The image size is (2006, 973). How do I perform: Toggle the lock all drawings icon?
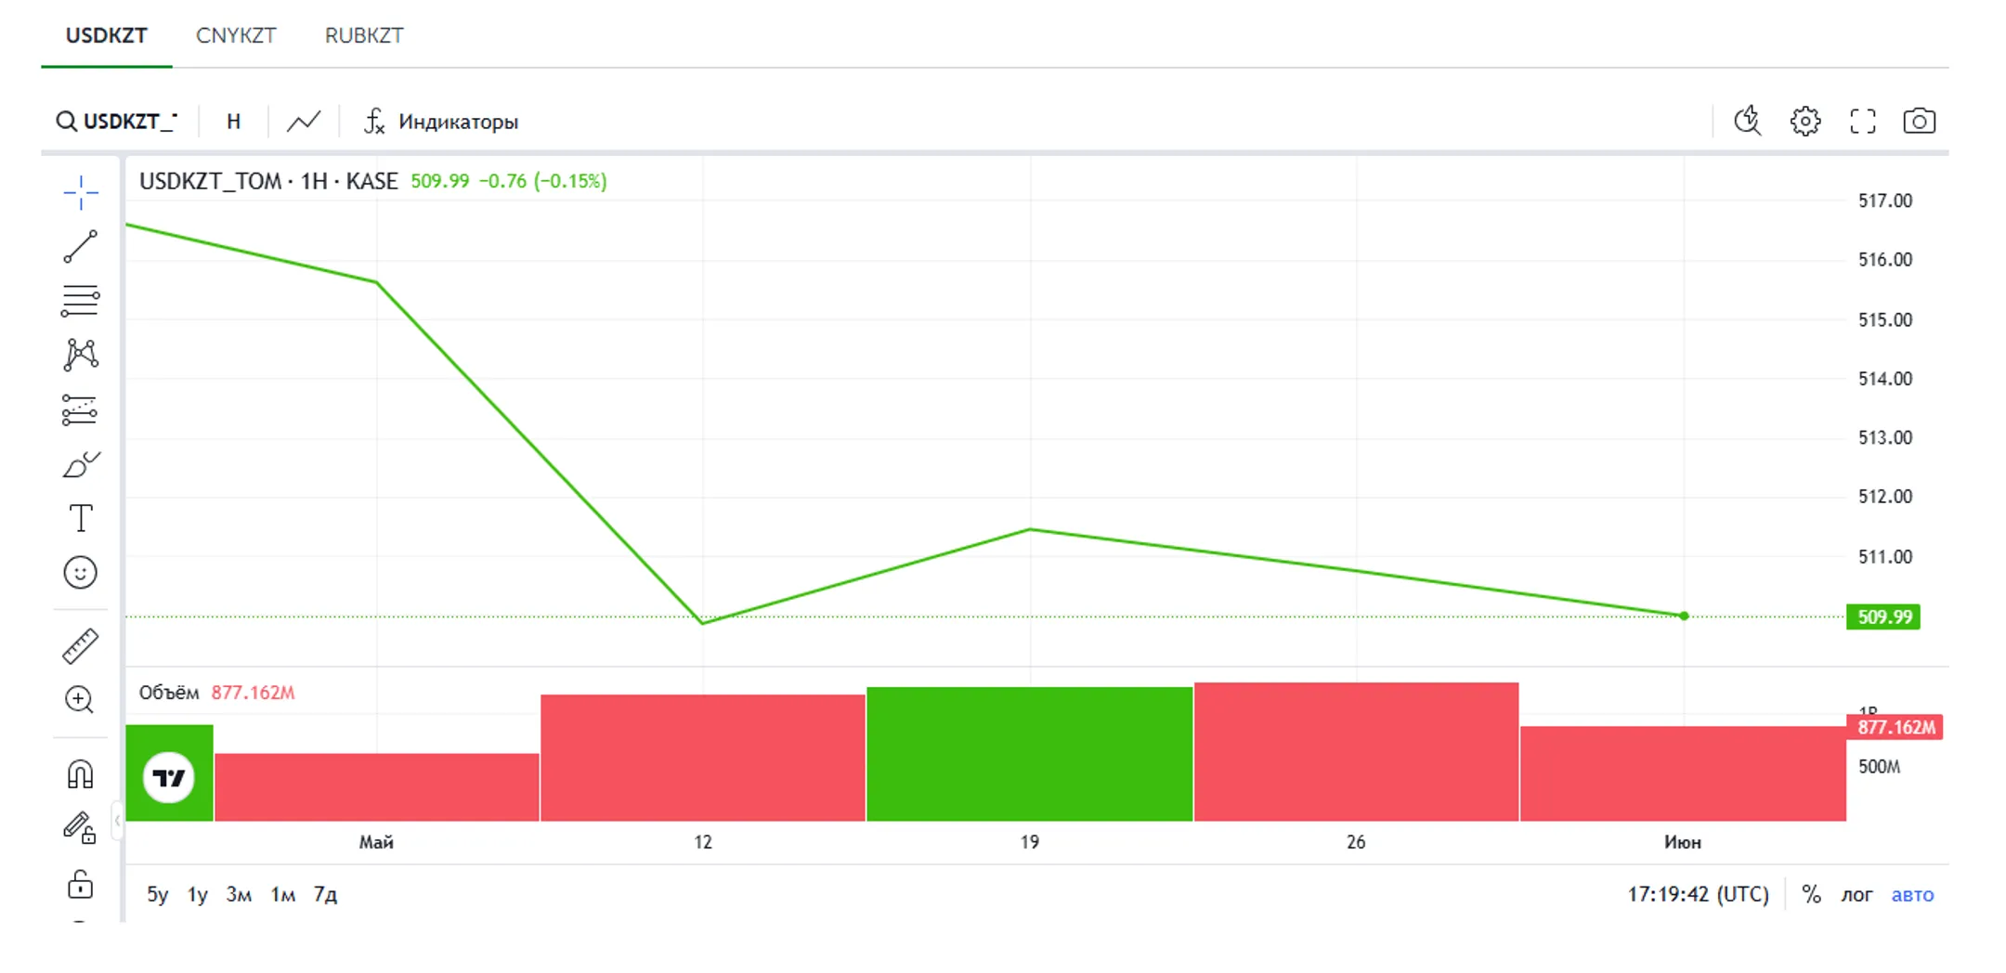(81, 884)
